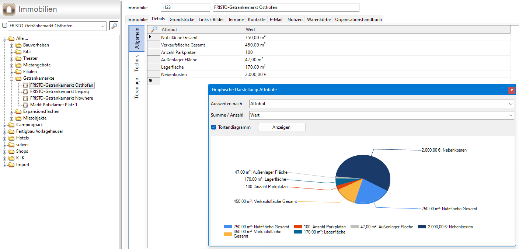Click the Campingpark folder icon

tap(11, 125)
